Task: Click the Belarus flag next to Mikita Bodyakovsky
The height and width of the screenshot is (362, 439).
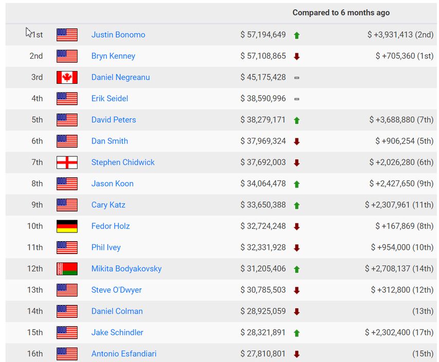Action: (x=67, y=269)
